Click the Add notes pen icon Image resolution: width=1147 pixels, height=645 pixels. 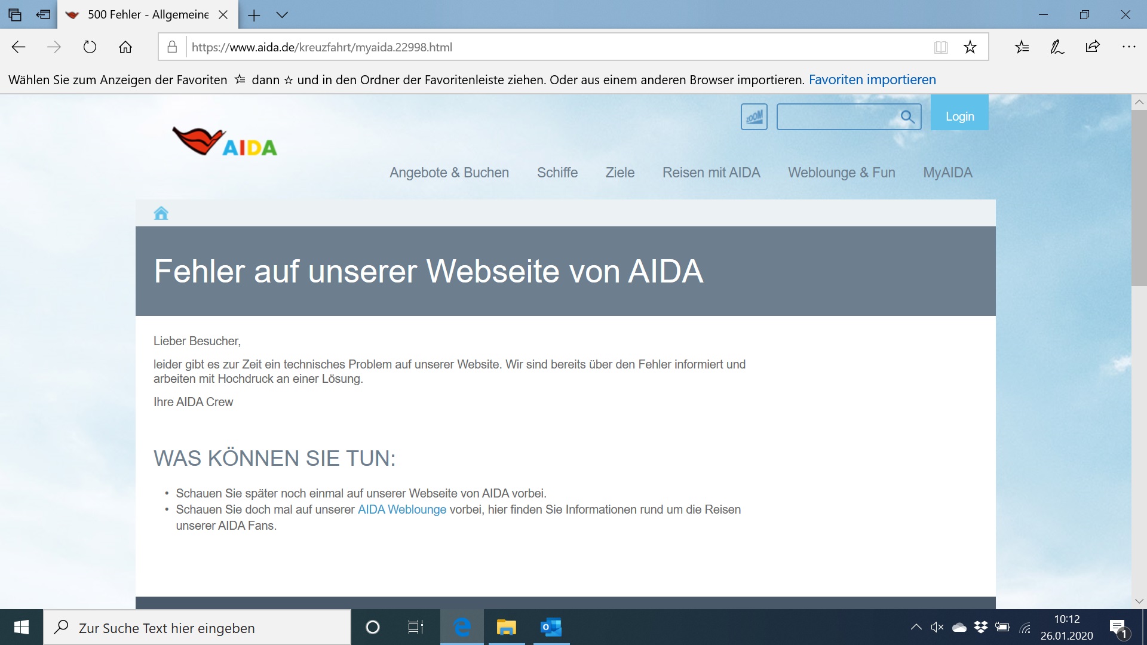coord(1057,47)
